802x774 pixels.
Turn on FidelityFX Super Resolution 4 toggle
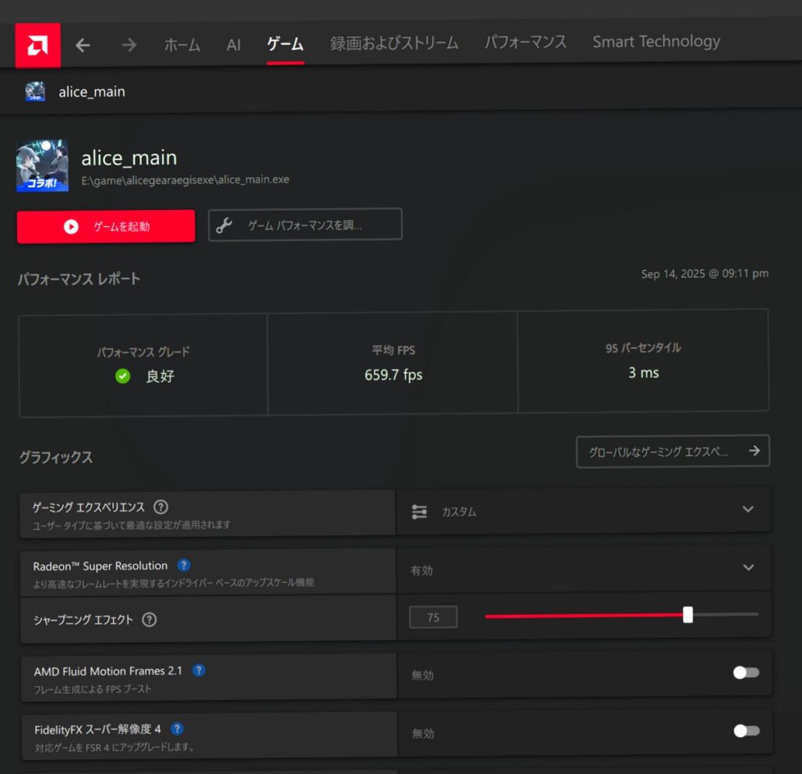(x=746, y=731)
